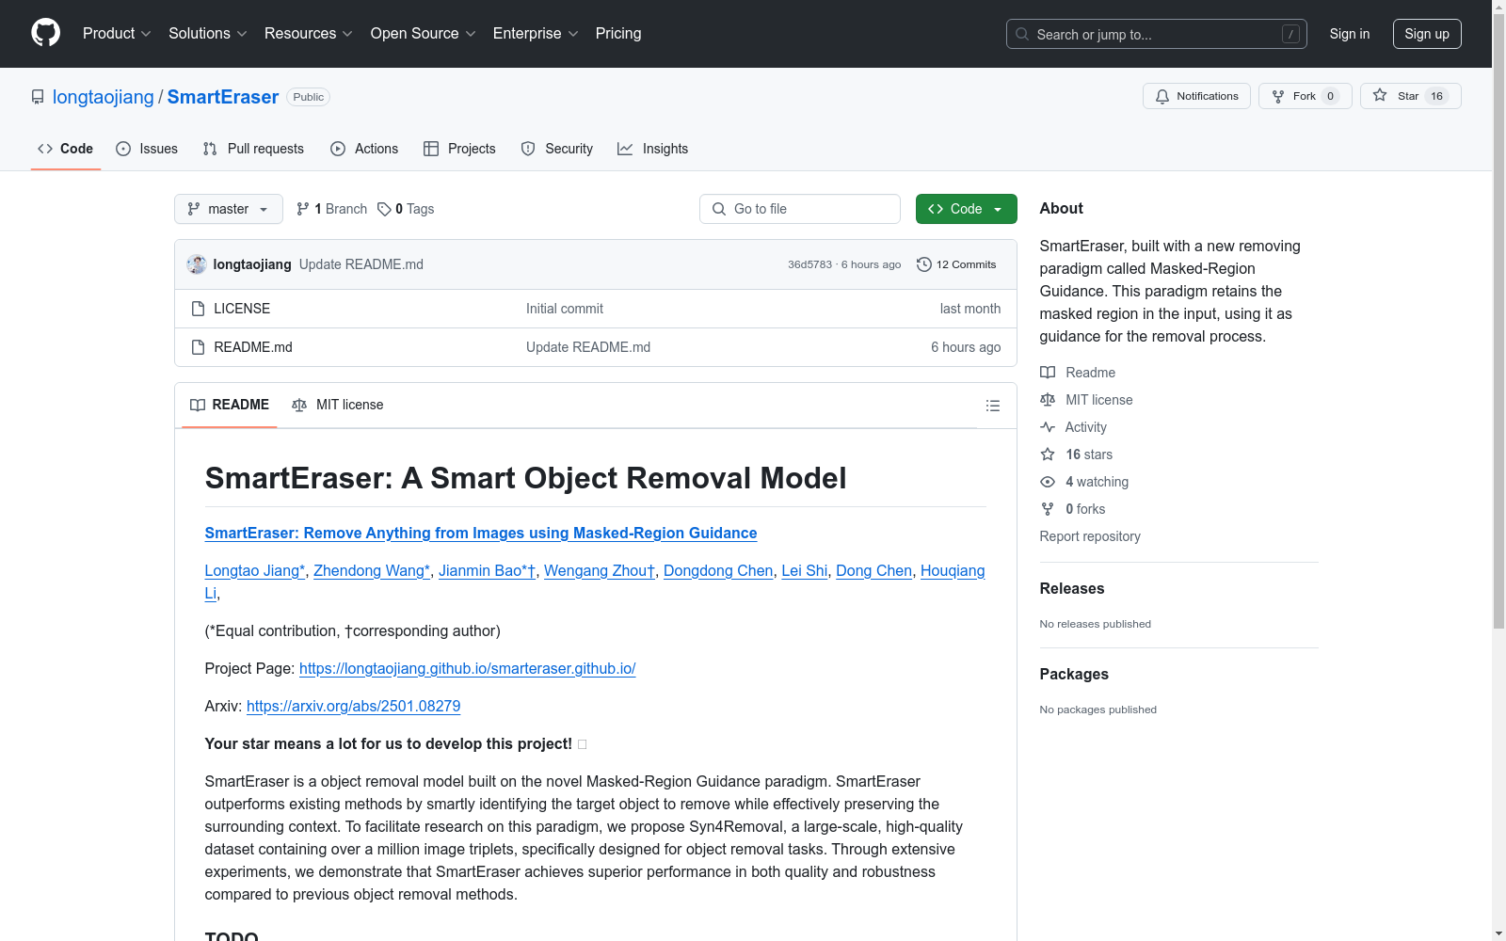
Task: View the 1 Branch link
Action: click(x=331, y=209)
